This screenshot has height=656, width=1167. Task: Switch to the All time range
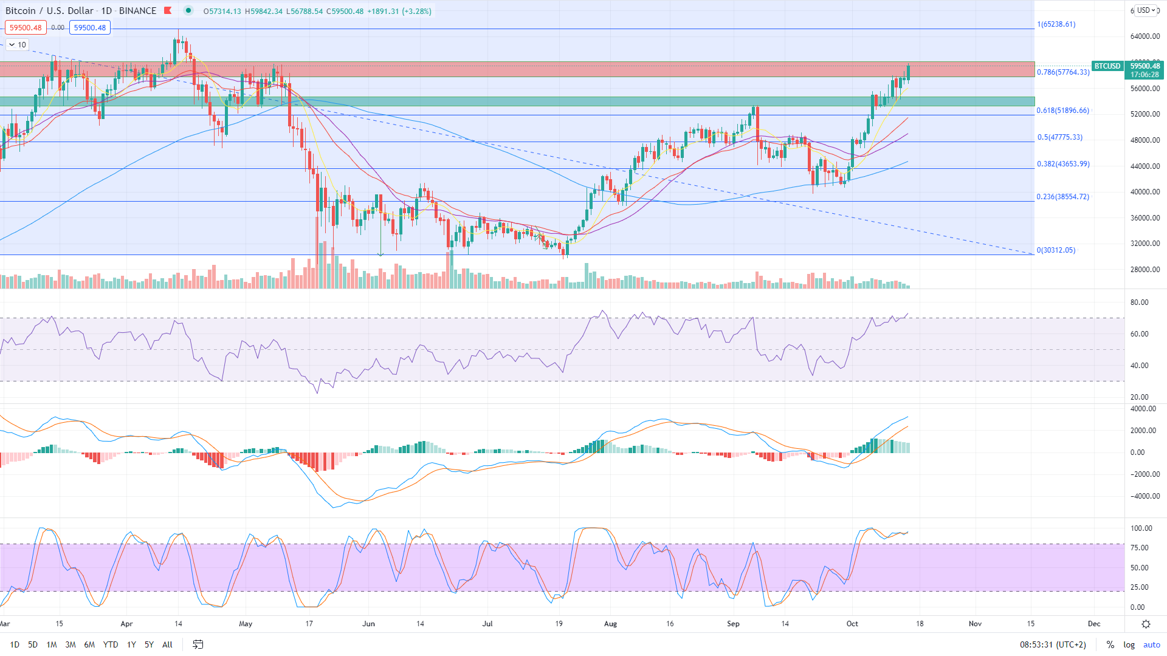pos(167,644)
